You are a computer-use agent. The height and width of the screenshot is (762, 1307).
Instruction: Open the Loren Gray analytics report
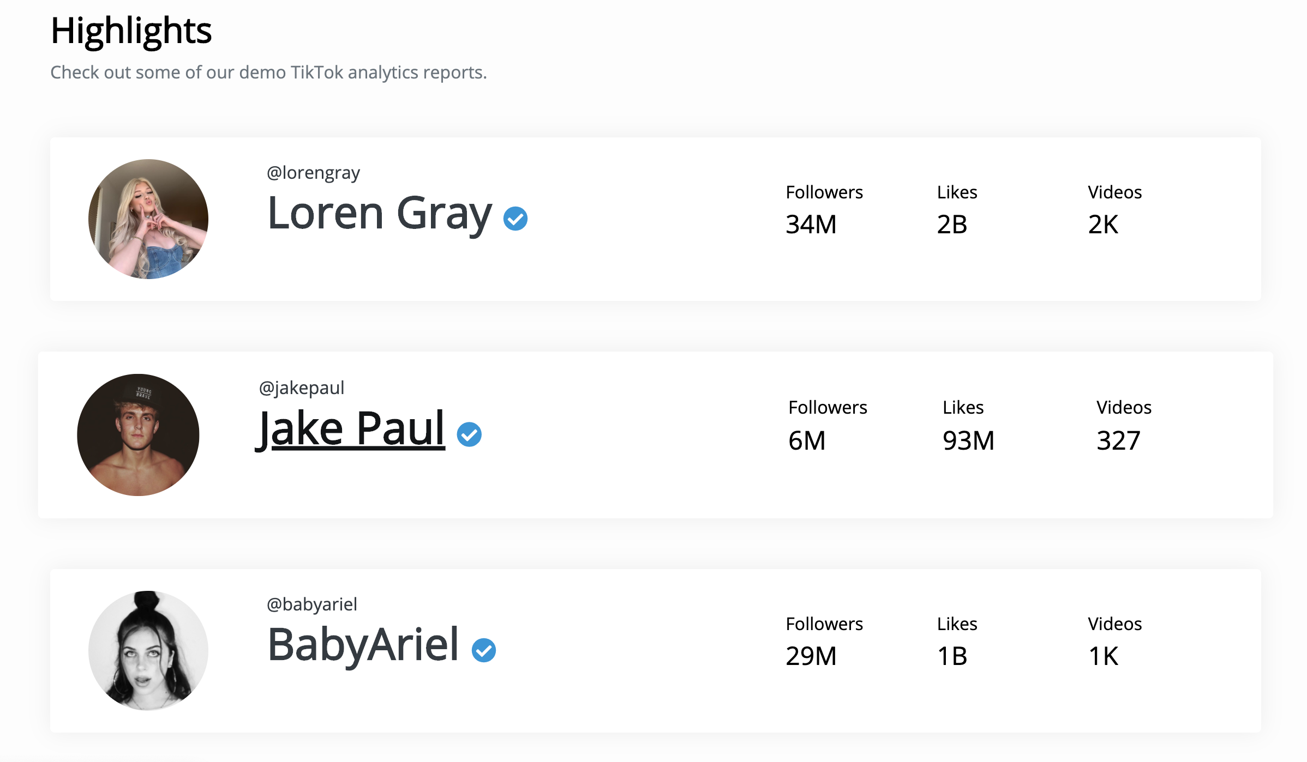click(380, 213)
